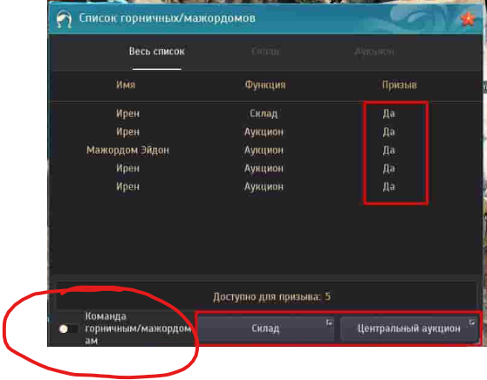487x380 pixels.
Task: Click the pop-out icon on Склад button
Action: [x=329, y=322]
